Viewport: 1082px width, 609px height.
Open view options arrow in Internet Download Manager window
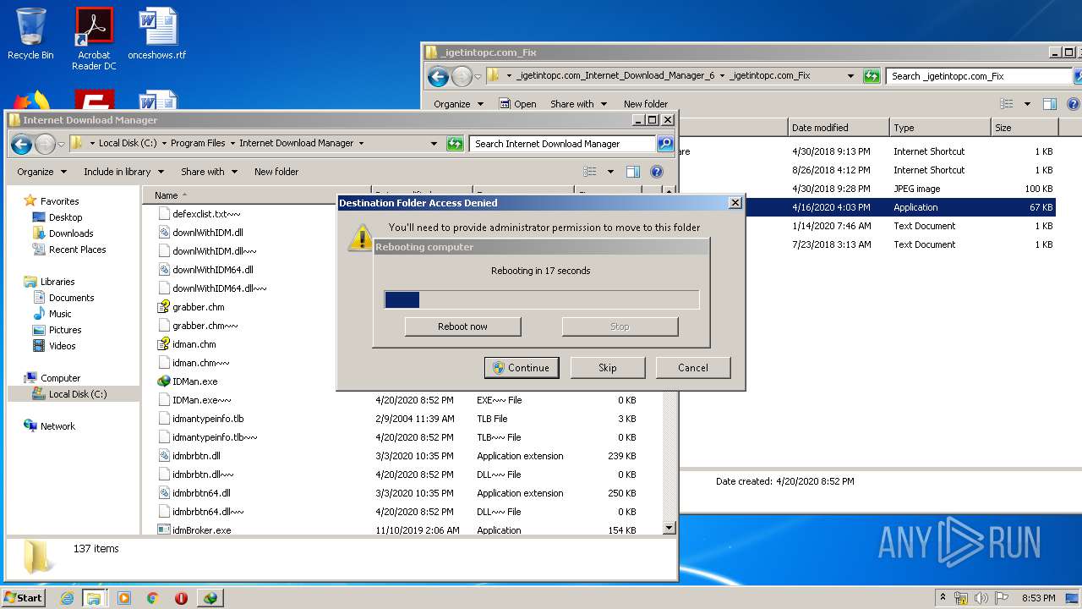[610, 172]
